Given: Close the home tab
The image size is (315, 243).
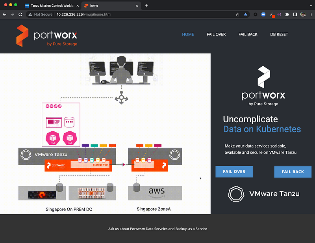Looking at the screenshot, I should point(137,6).
